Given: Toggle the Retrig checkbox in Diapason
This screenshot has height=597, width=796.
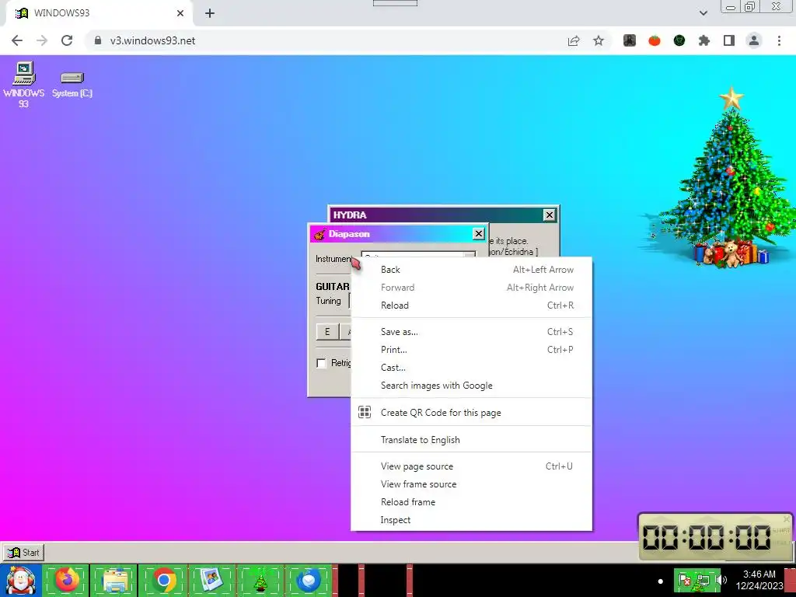Looking at the screenshot, I should [321, 363].
